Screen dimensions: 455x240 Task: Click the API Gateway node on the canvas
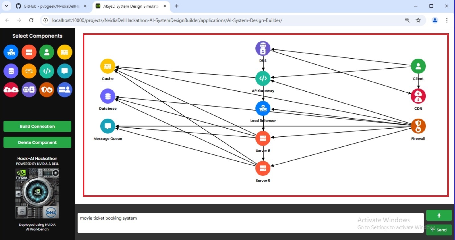click(263, 78)
